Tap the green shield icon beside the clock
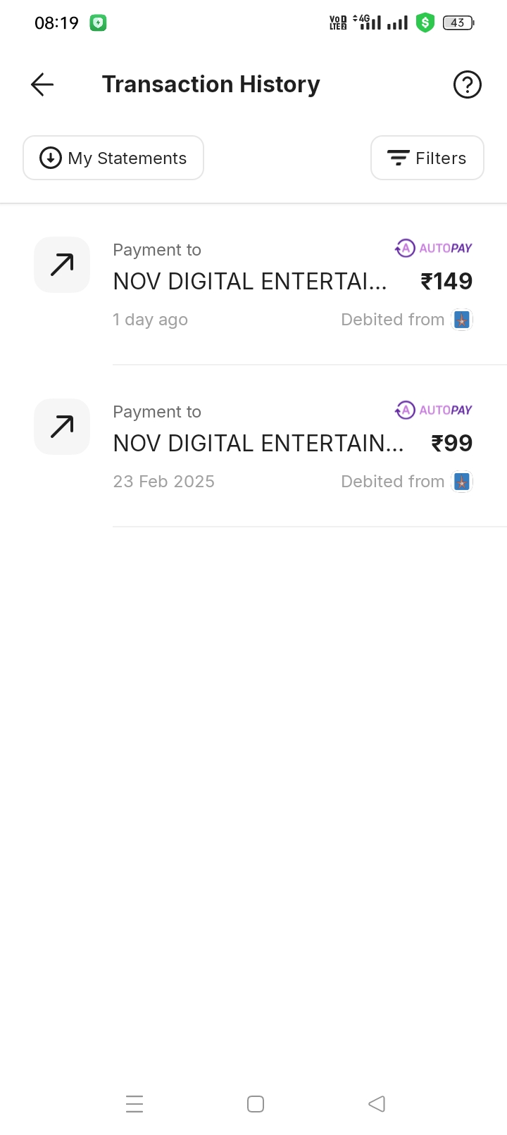The image size is (507, 1135). pos(98,23)
